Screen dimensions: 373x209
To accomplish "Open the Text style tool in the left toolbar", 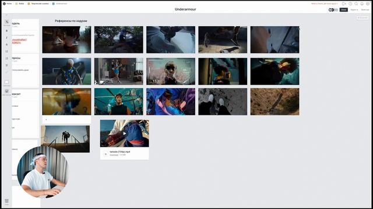I will (6, 22).
